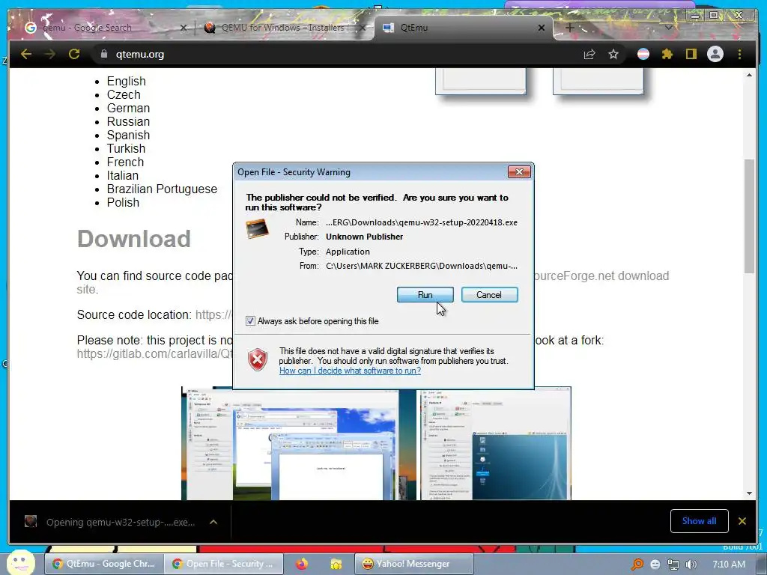Click the padlock site info icon
Image resolution: width=767 pixels, height=575 pixels.
[103, 54]
